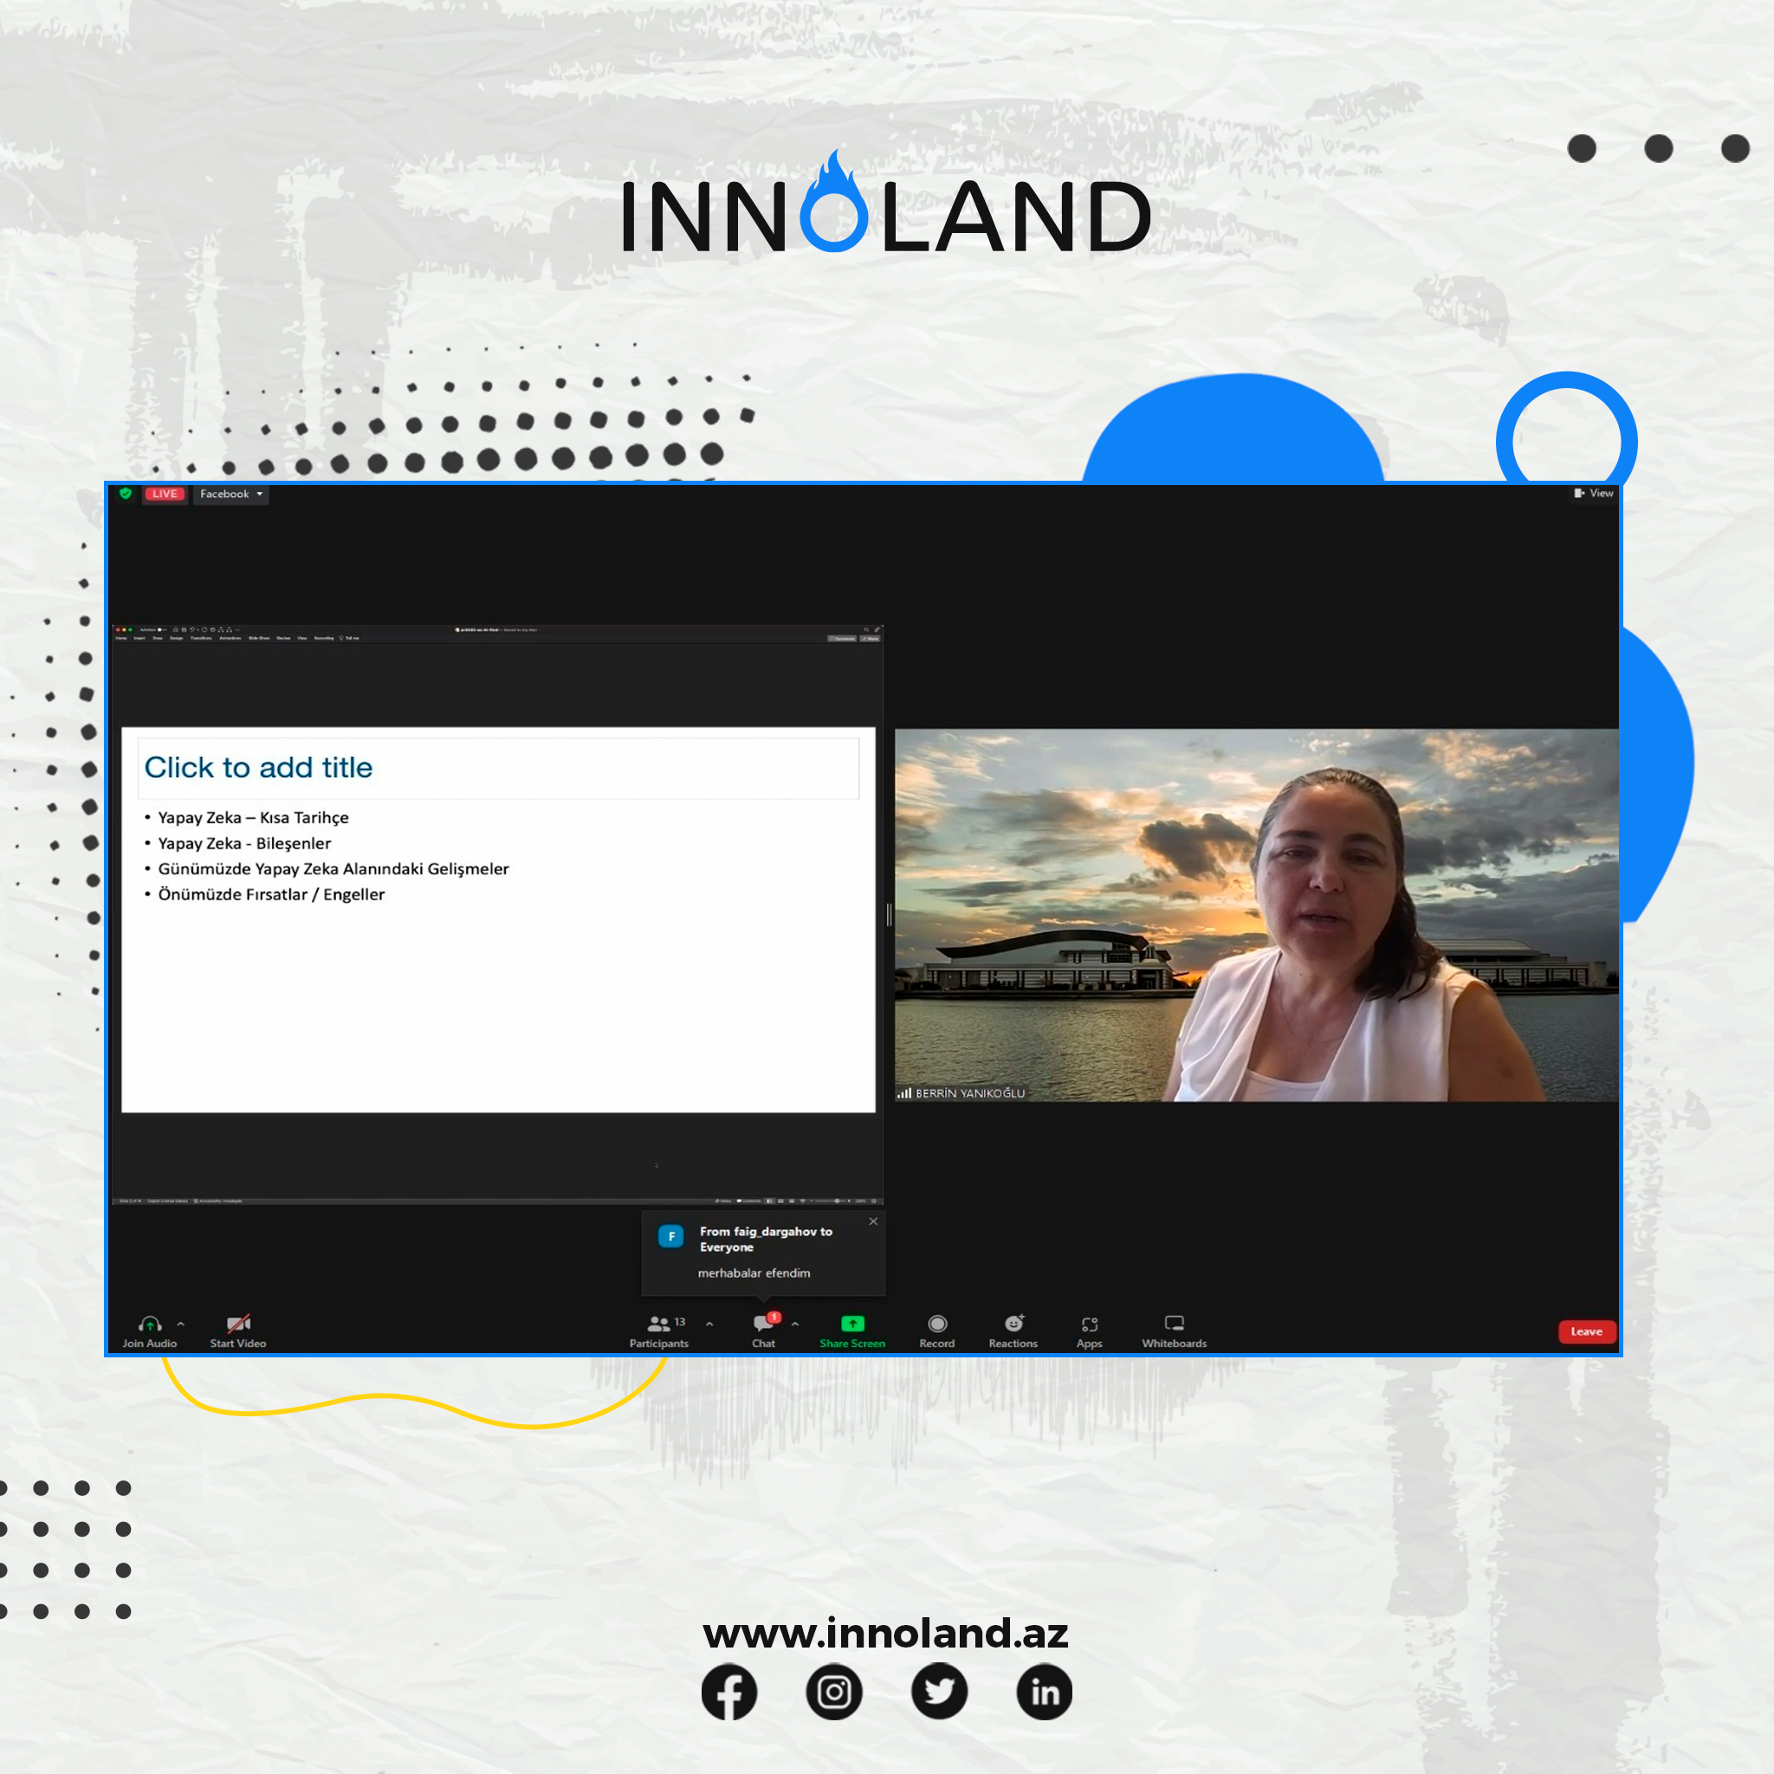
Task: Click the speaker video tile
Action: point(1256,915)
